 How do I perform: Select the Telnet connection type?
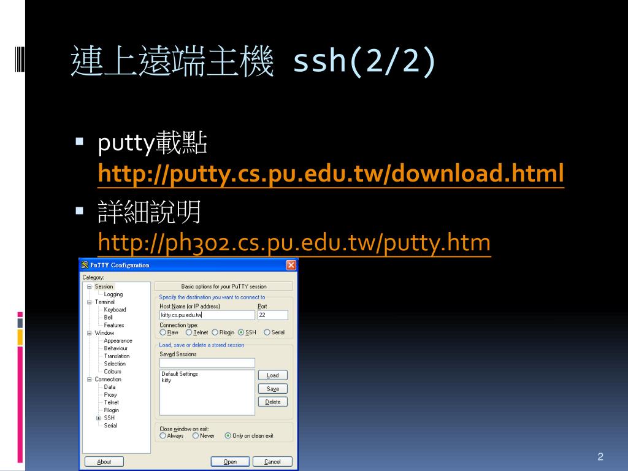pos(189,332)
